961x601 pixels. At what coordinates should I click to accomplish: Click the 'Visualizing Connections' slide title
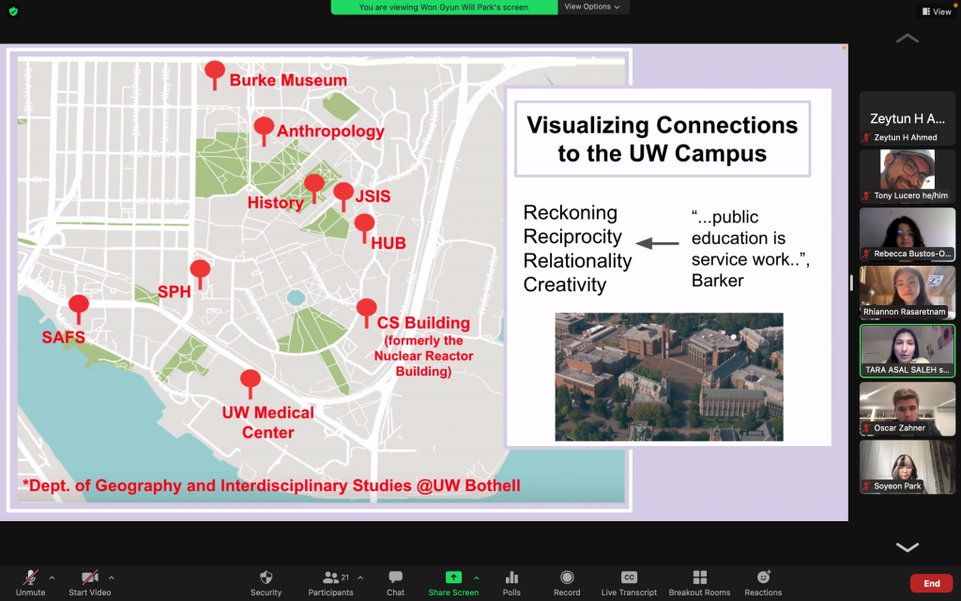click(x=663, y=139)
